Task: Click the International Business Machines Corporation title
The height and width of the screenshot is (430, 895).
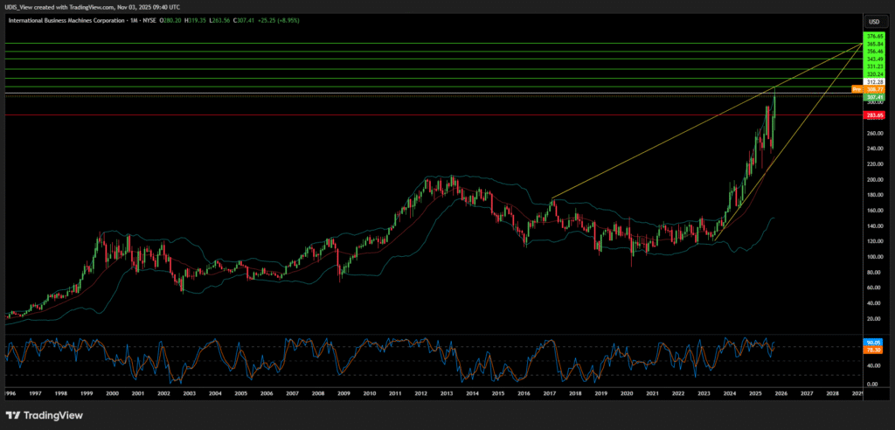Action: tap(63, 20)
